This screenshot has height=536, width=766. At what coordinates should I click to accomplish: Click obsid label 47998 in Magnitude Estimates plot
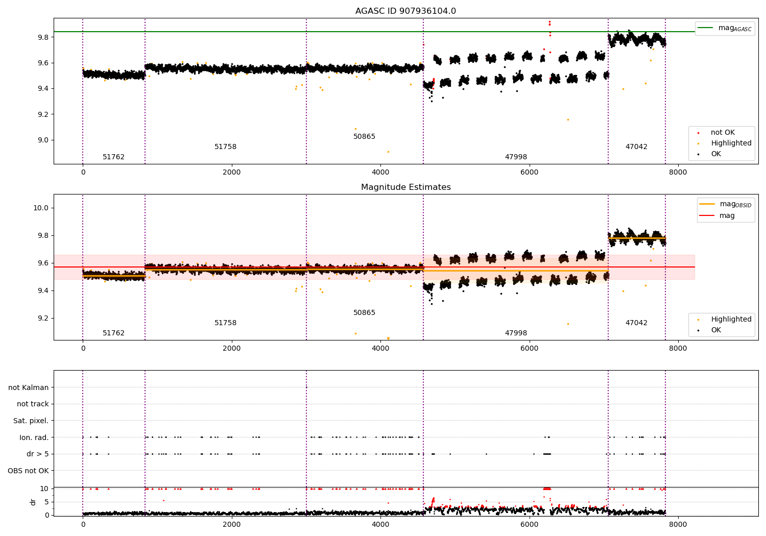click(x=516, y=333)
